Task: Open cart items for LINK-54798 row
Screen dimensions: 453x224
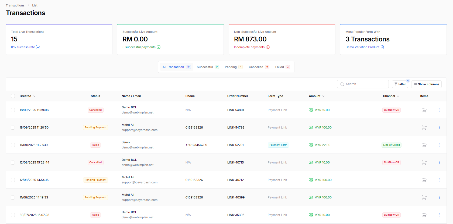Action: [424, 127]
